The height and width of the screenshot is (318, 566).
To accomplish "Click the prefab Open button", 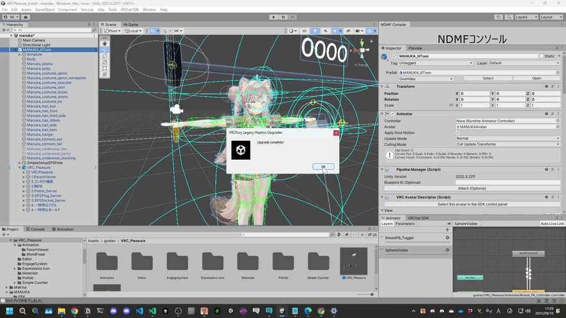I will (537, 78).
